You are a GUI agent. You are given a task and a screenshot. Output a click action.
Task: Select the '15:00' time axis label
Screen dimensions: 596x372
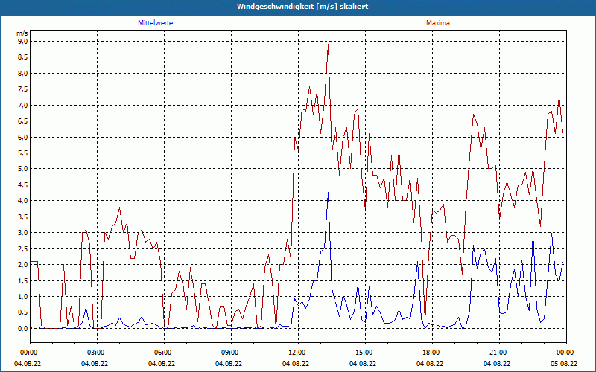363,353
